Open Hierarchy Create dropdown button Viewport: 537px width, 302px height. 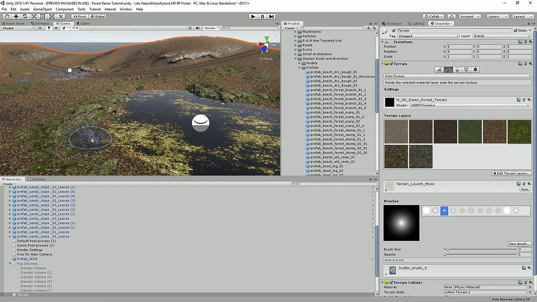(8, 184)
